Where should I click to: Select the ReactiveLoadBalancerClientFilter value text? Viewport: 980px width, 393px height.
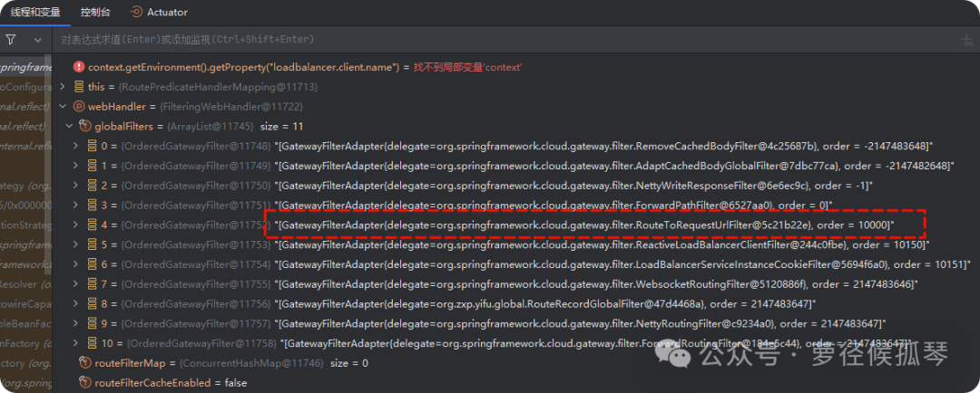pos(603,245)
